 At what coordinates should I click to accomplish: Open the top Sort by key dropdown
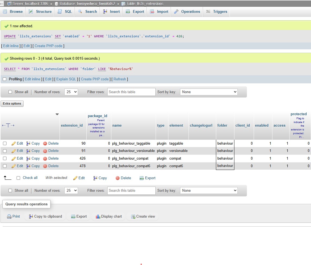[209, 92]
